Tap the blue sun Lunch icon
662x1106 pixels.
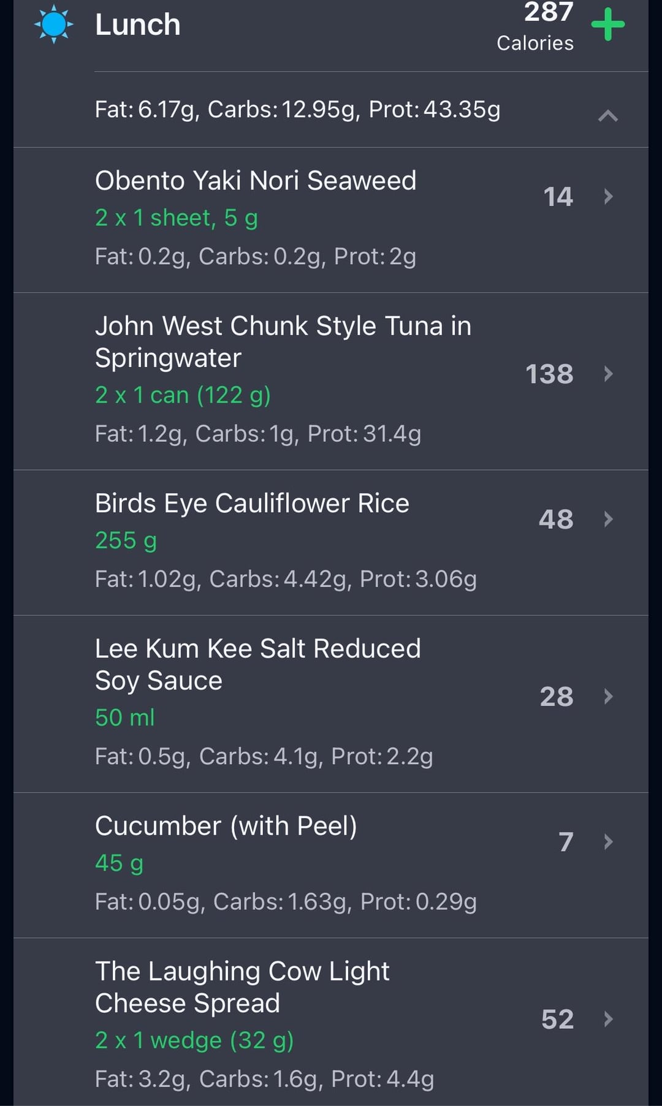point(54,24)
